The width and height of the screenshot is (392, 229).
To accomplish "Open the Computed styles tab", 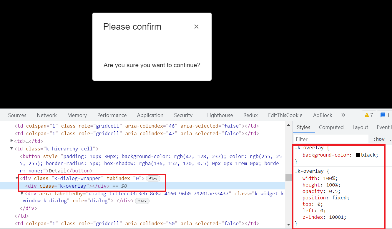I will pos(331,127).
